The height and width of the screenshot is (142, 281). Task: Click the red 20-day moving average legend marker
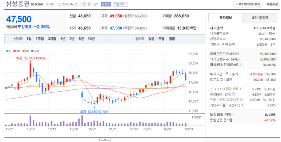15,51
